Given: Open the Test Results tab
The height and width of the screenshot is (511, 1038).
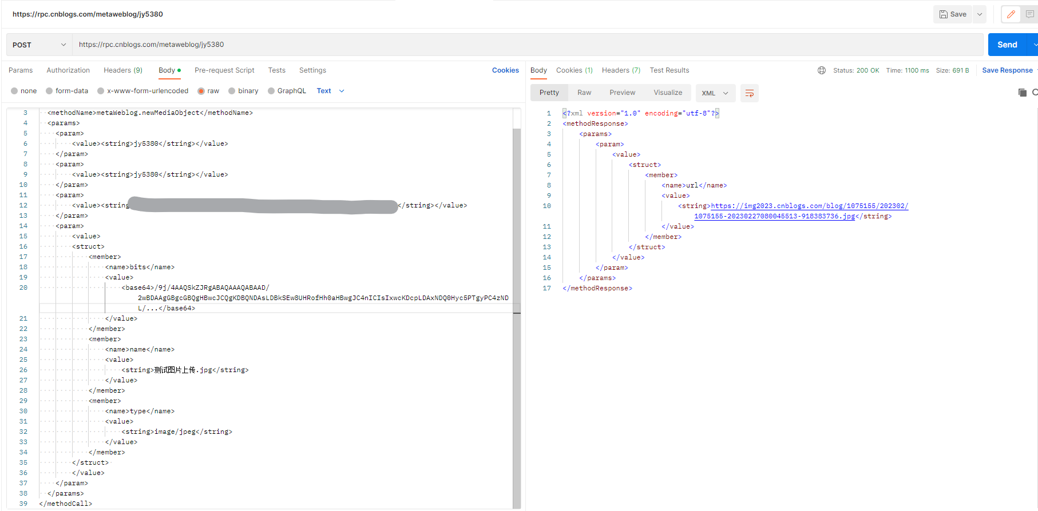Looking at the screenshot, I should [x=669, y=70].
